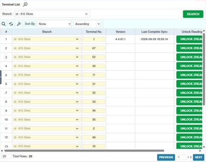The height and width of the screenshot is (162, 206).
Task: Click the magnifier search icon in toolbar
Action: (x=3, y=24)
